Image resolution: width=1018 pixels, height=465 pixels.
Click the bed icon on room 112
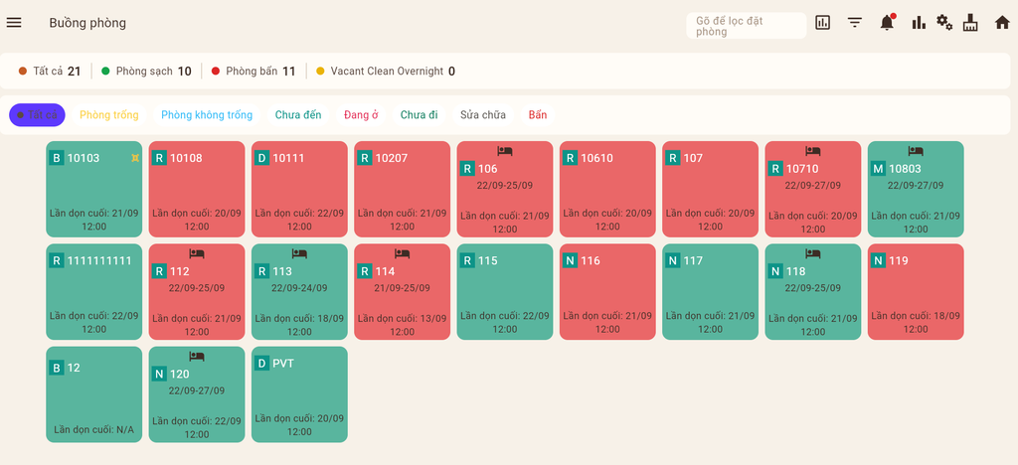pos(197,253)
